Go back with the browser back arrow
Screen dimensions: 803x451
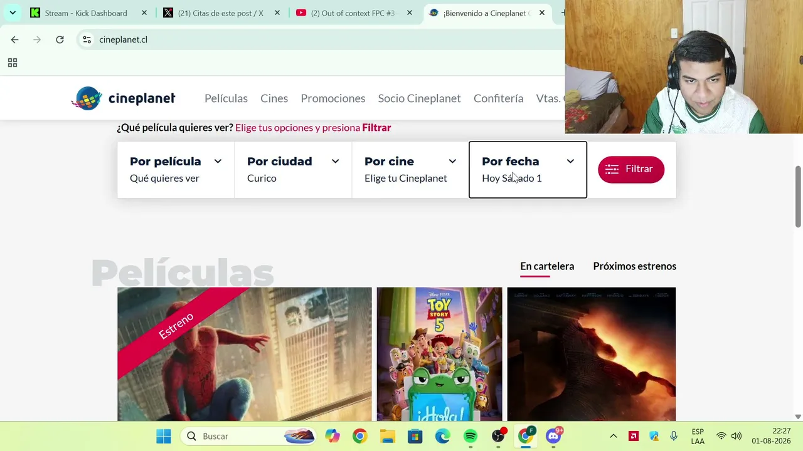point(14,39)
